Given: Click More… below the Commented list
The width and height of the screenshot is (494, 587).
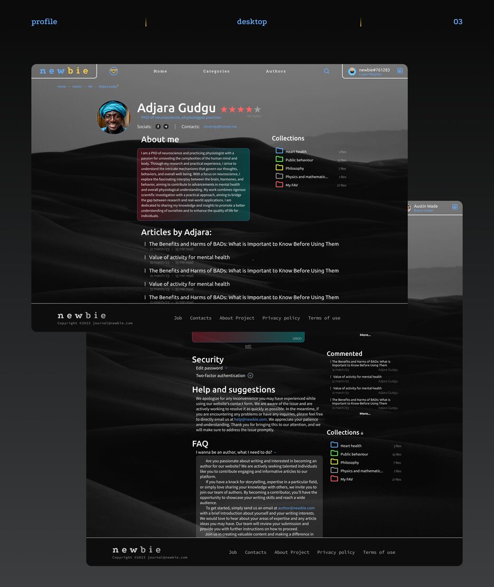Looking at the screenshot, I should pyautogui.click(x=365, y=414).
